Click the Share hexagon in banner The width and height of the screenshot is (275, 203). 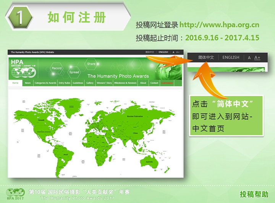(91, 64)
